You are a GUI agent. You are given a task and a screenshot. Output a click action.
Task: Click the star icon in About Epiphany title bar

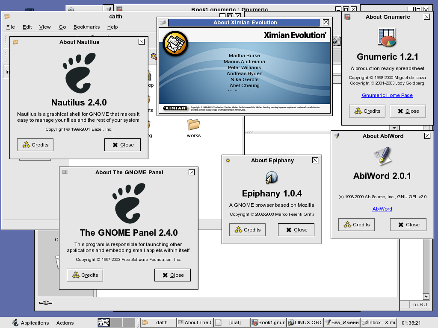[228, 161]
